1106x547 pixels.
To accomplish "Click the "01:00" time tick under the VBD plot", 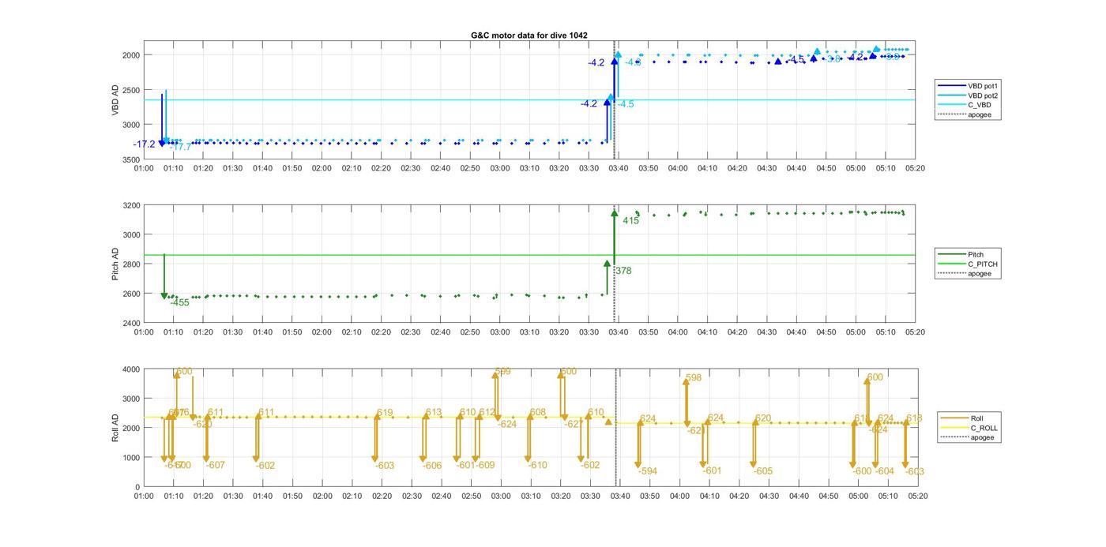I will pyautogui.click(x=144, y=168).
